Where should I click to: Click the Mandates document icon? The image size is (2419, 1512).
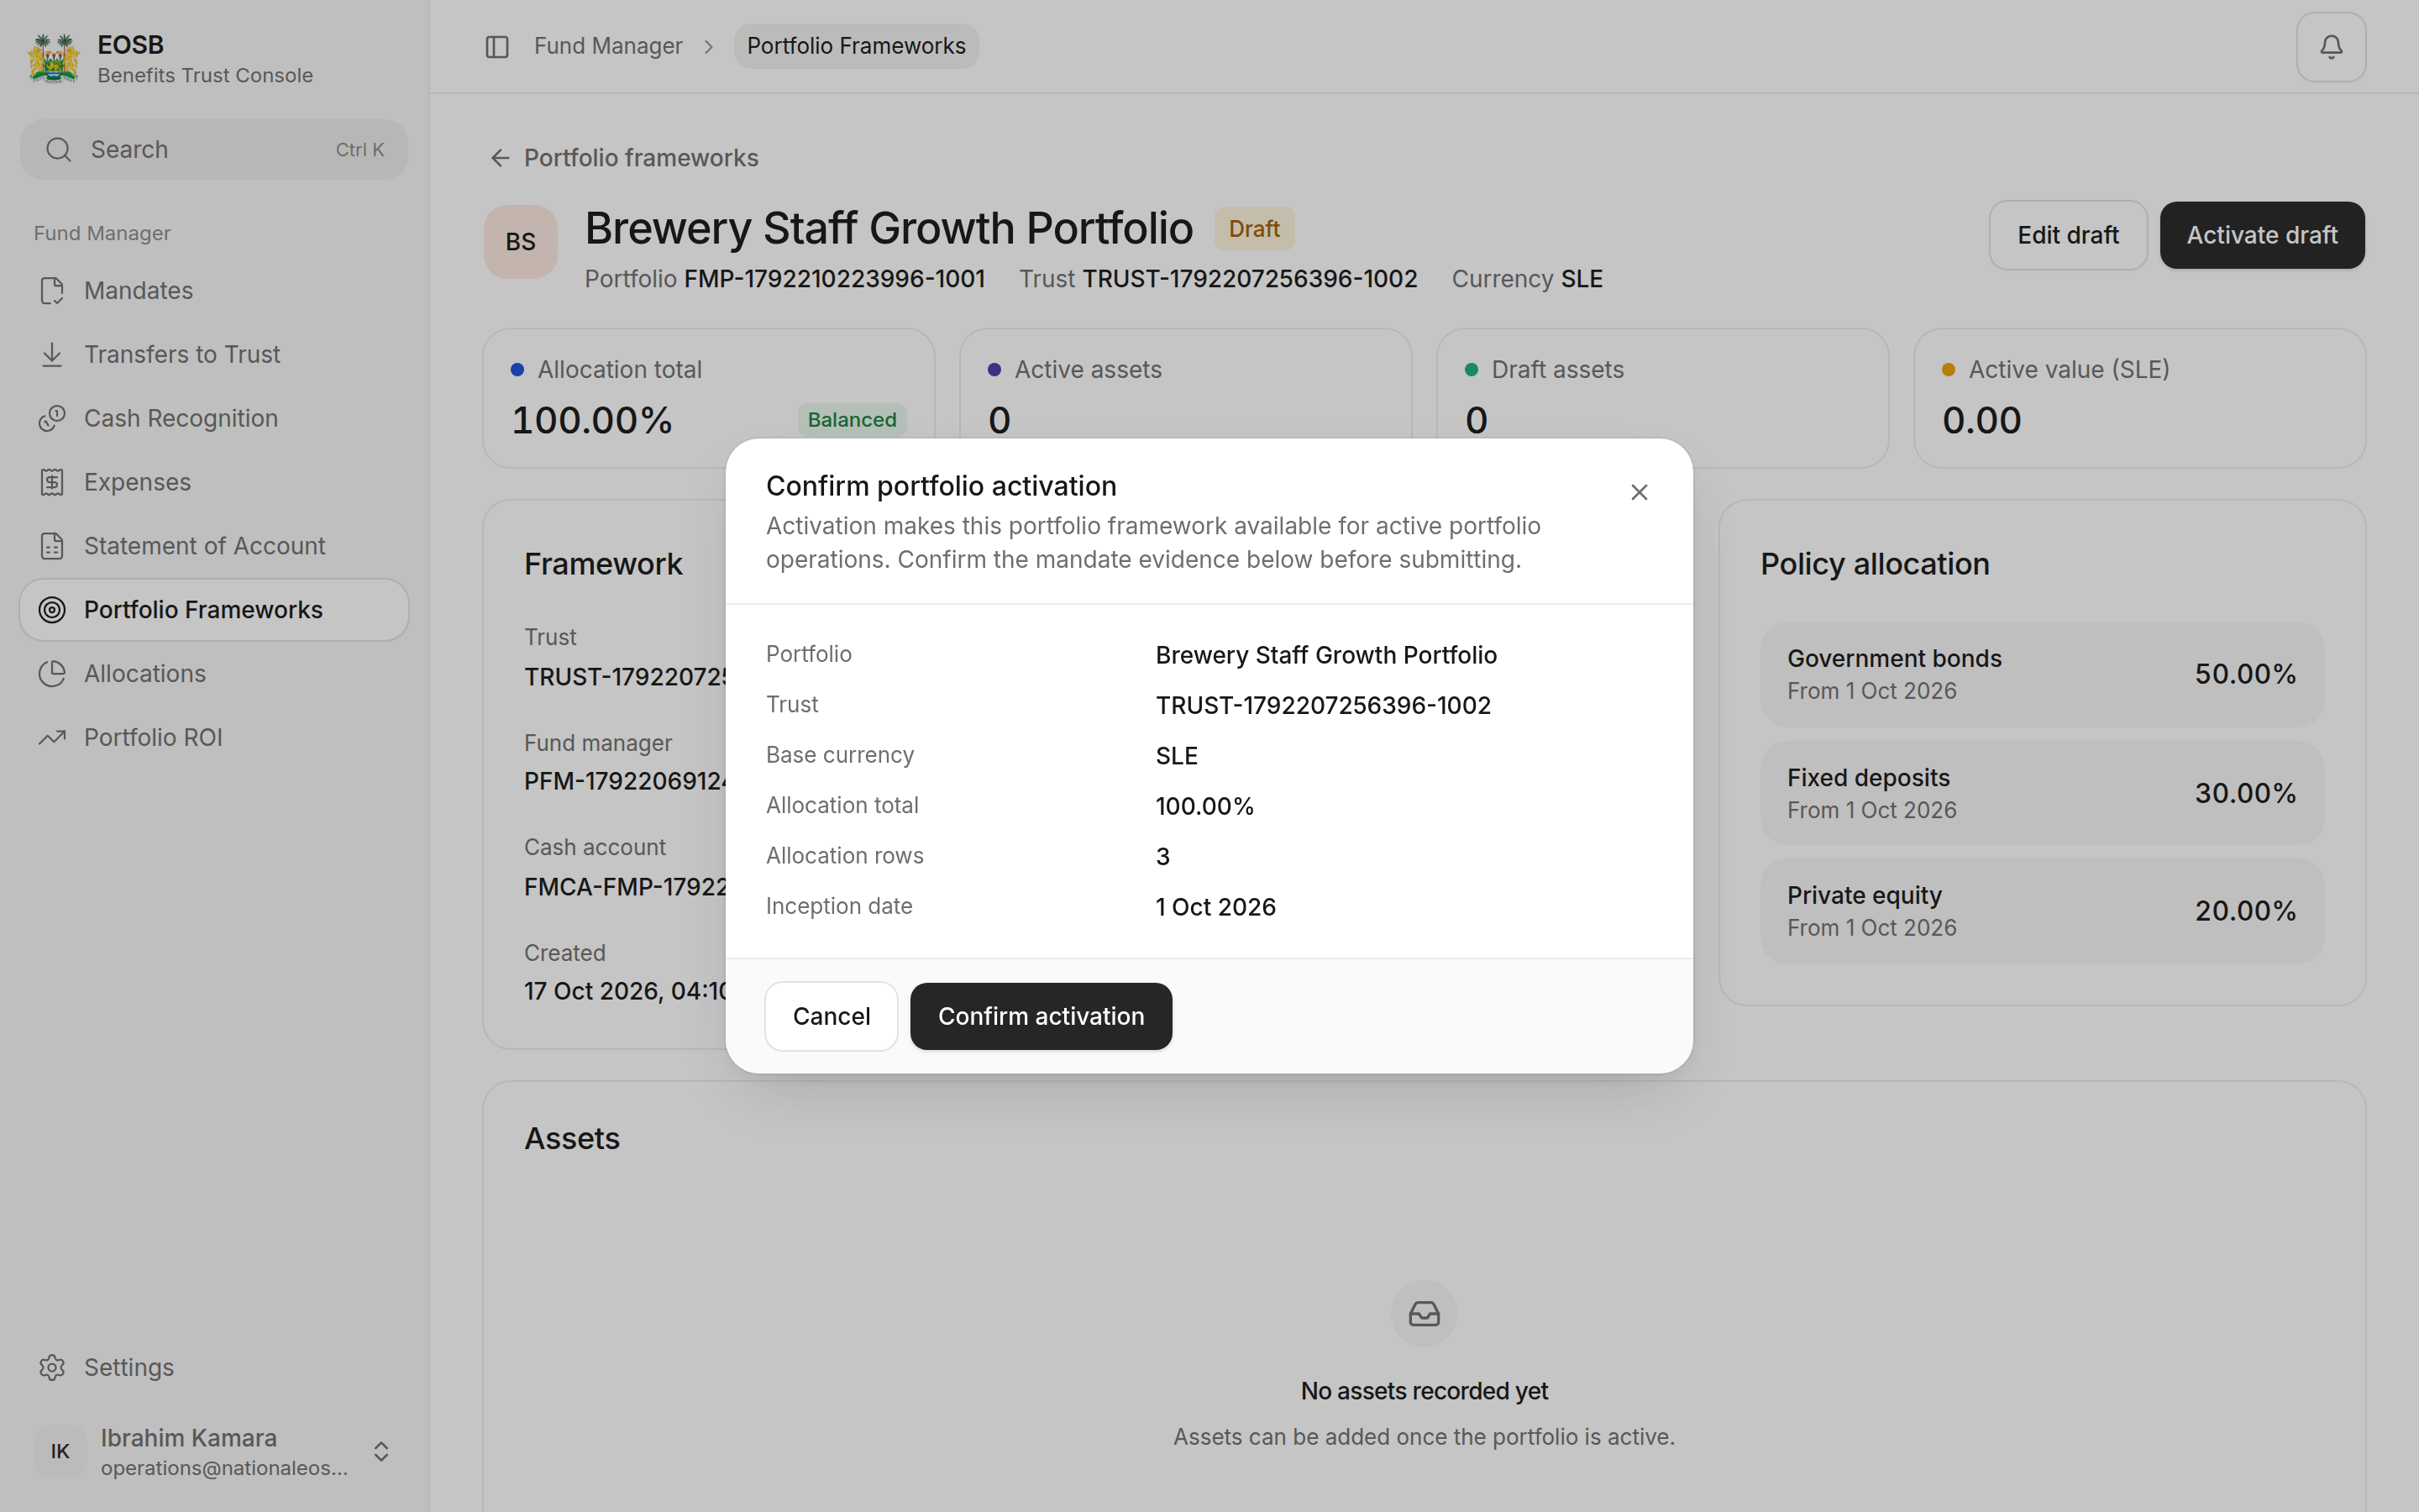click(52, 291)
